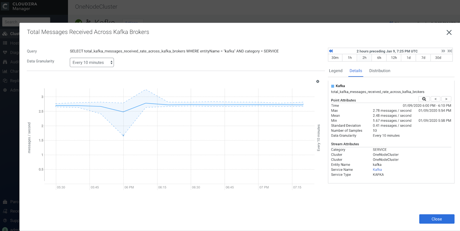Image resolution: width=460 pixels, height=231 pixels.
Task: Switch to the Distribution tab
Action: click(x=380, y=71)
